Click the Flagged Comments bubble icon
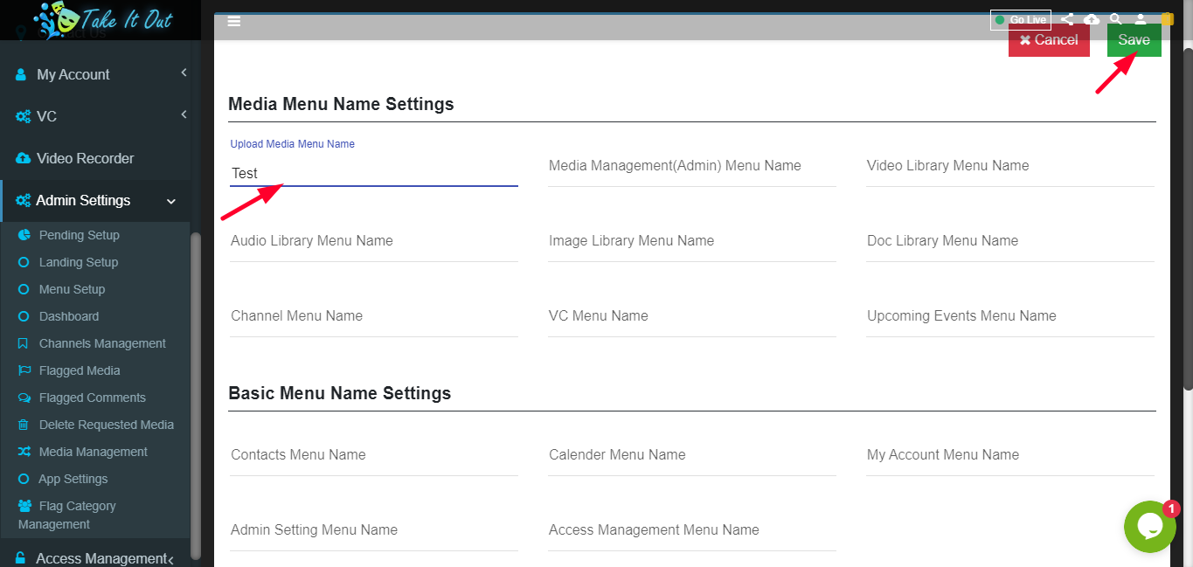Image resolution: width=1193 pixels, height=567 pixels. 24,398
